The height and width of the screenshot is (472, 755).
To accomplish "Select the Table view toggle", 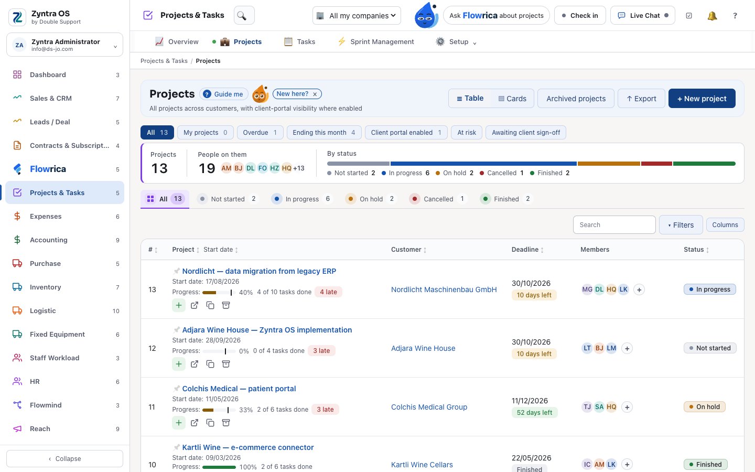I will 470,99.
